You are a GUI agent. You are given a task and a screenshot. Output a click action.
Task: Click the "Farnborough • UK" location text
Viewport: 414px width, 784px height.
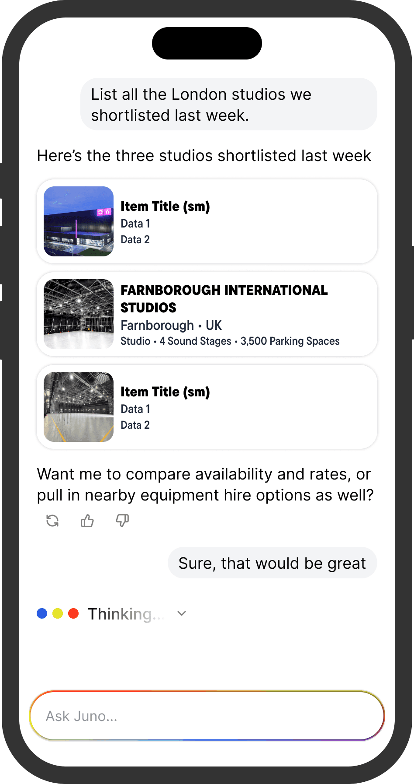click(171, 325)
